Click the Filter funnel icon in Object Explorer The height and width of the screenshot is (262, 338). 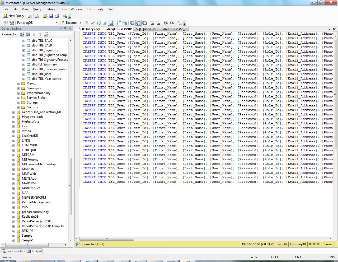(x=40, y=34)
